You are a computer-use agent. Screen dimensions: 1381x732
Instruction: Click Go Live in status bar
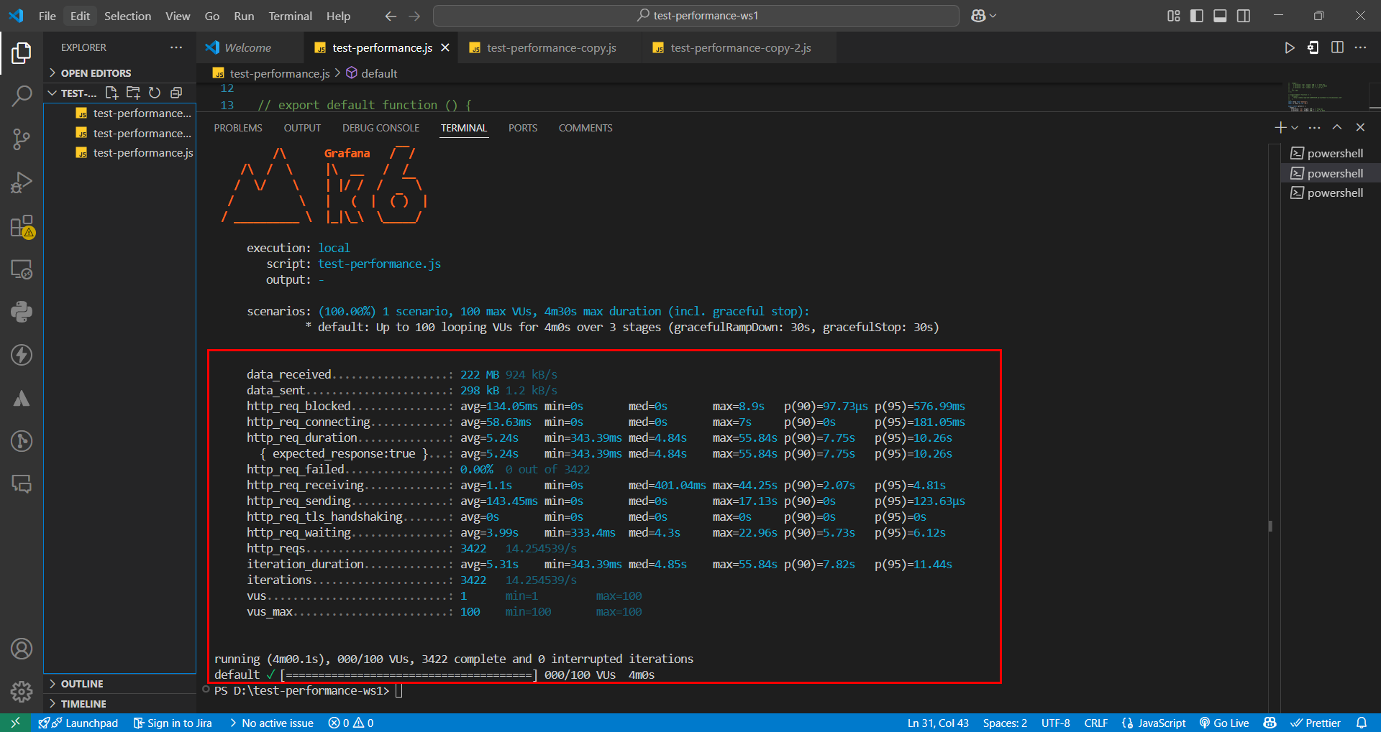(1223, 723)
